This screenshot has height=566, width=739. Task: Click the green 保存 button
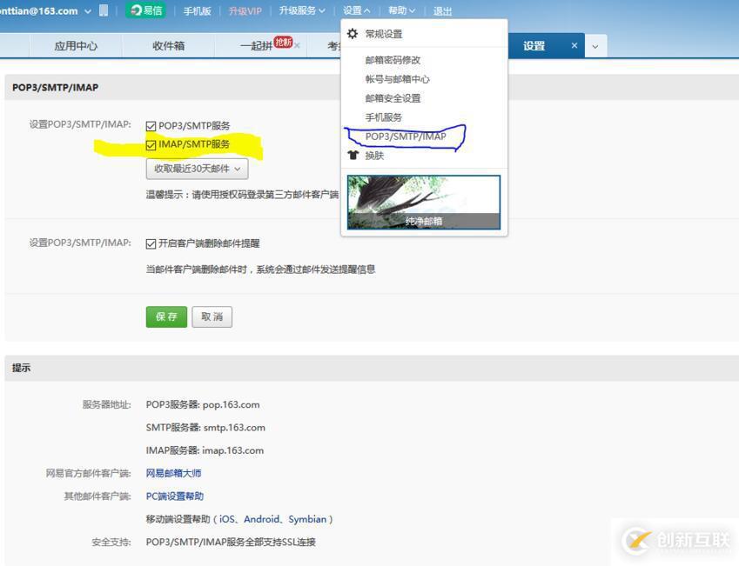pyautogui.click(x=165, y=316)
